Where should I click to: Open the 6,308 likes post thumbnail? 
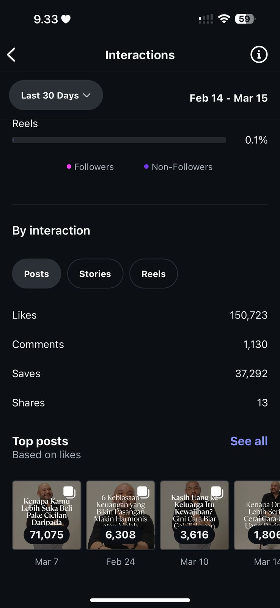click(121, 515)
